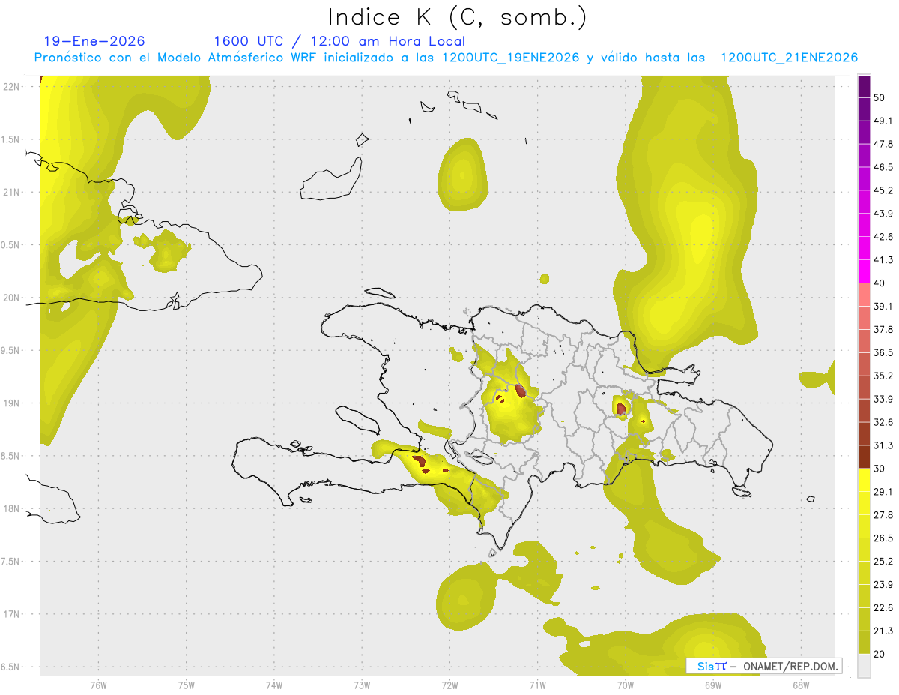Click the colorbar value "39.1"
This screenshot has height=695, width=899.
(883, 307)
